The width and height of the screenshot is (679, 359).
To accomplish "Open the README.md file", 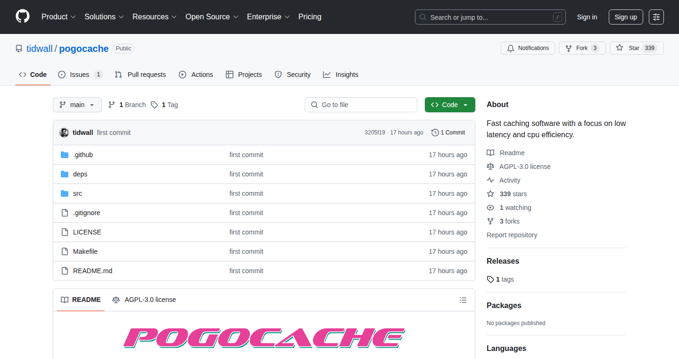I will 93,271.
